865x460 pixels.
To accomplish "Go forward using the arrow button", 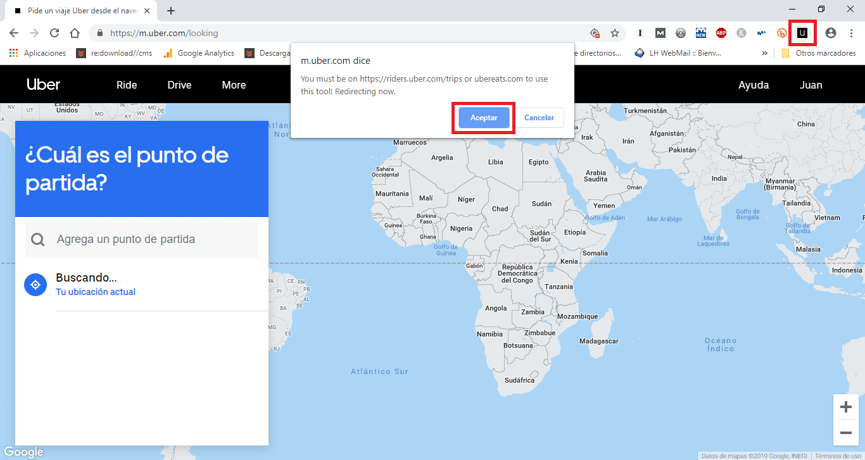I will (34, 33).
